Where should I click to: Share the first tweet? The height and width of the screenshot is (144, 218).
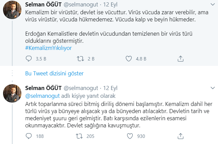181,59
